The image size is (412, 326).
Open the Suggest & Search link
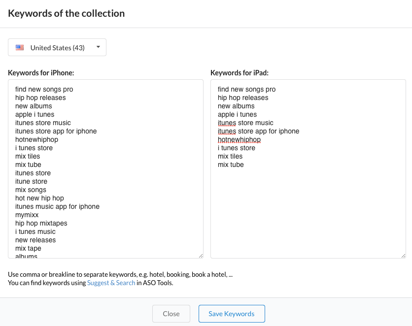coord(111,283)
